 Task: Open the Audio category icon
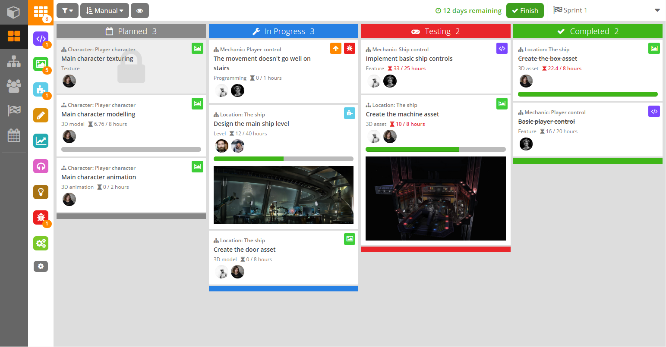[41, 166]
